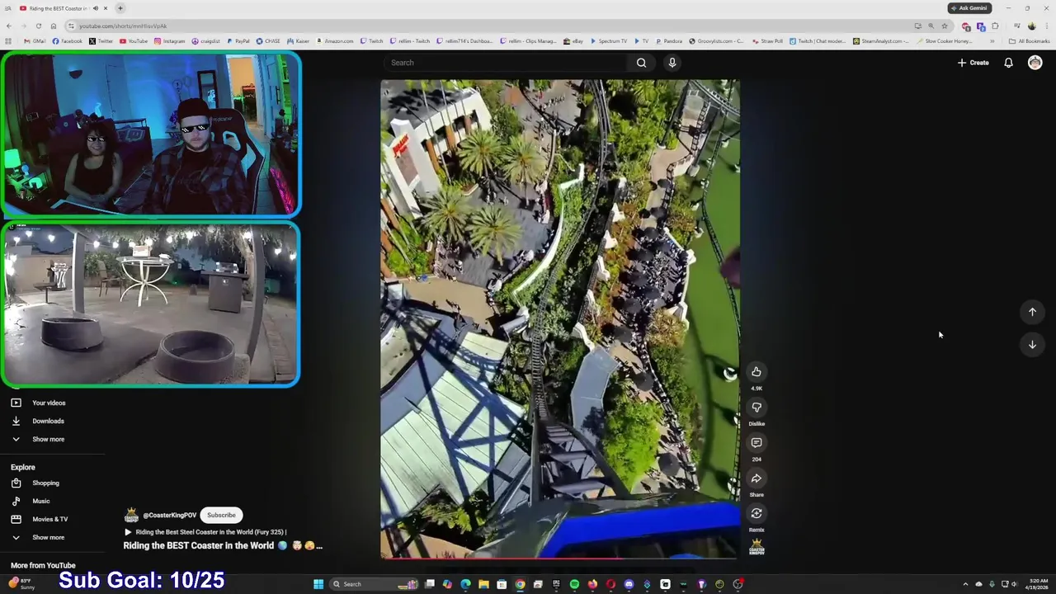Like the Short with thumbs up icon

coord(757,372)
